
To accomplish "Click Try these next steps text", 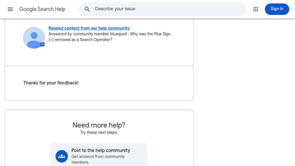I will pyautogui.click(x=99, y=133).
